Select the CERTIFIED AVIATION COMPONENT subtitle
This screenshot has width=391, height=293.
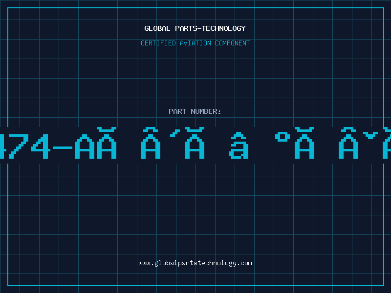click(195, 43)
